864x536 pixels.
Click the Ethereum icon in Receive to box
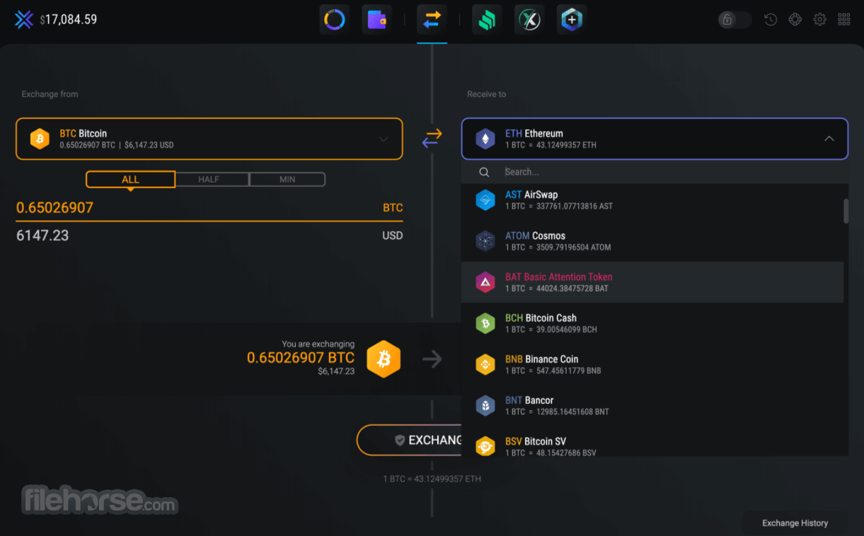(x=485, y=139)
